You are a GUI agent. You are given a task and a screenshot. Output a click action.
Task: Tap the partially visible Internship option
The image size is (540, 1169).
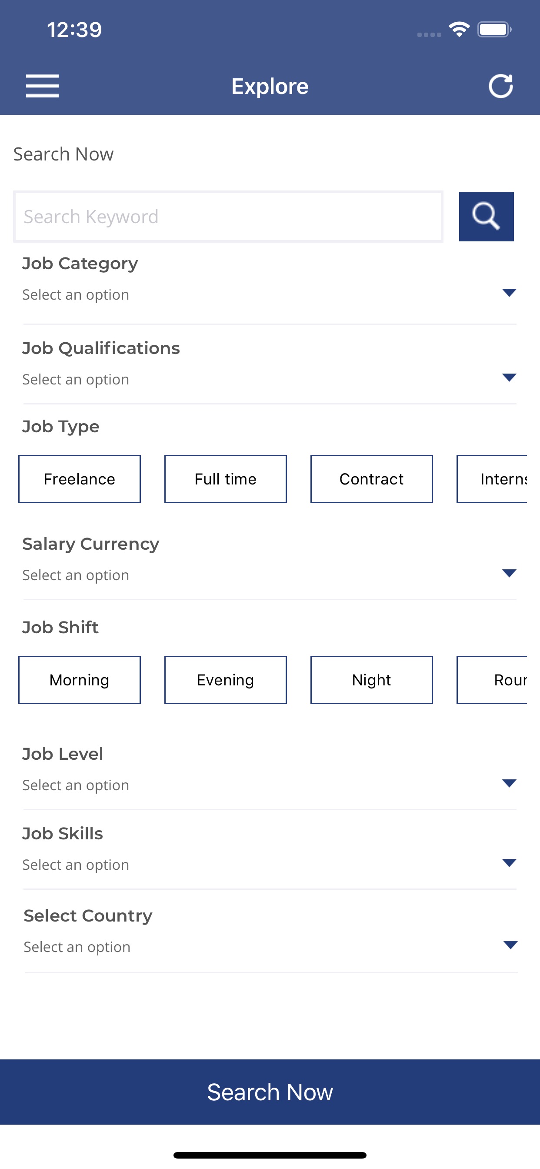(492, 479)
